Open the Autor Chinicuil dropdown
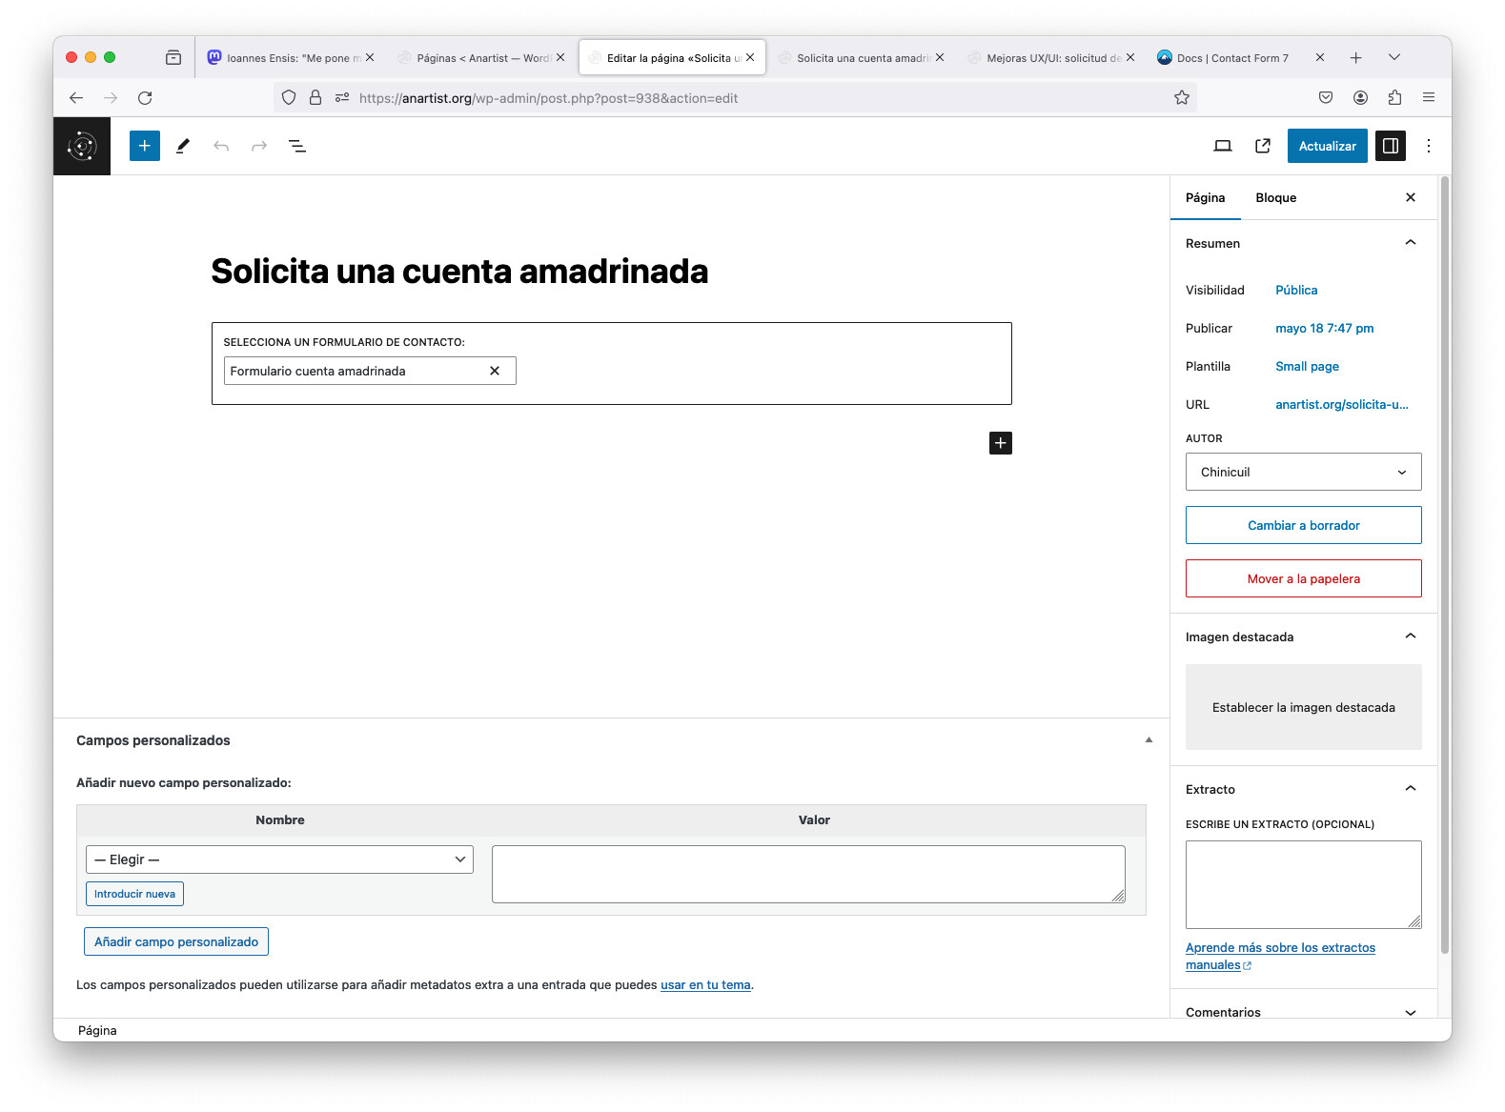The width and height of the screenshot is (1505, 1112). (x=1303, y=472)
